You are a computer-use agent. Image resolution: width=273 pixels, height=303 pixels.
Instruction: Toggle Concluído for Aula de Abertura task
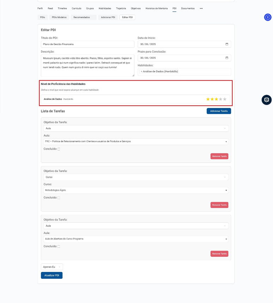pyautogui.click(x=59, y=247)
